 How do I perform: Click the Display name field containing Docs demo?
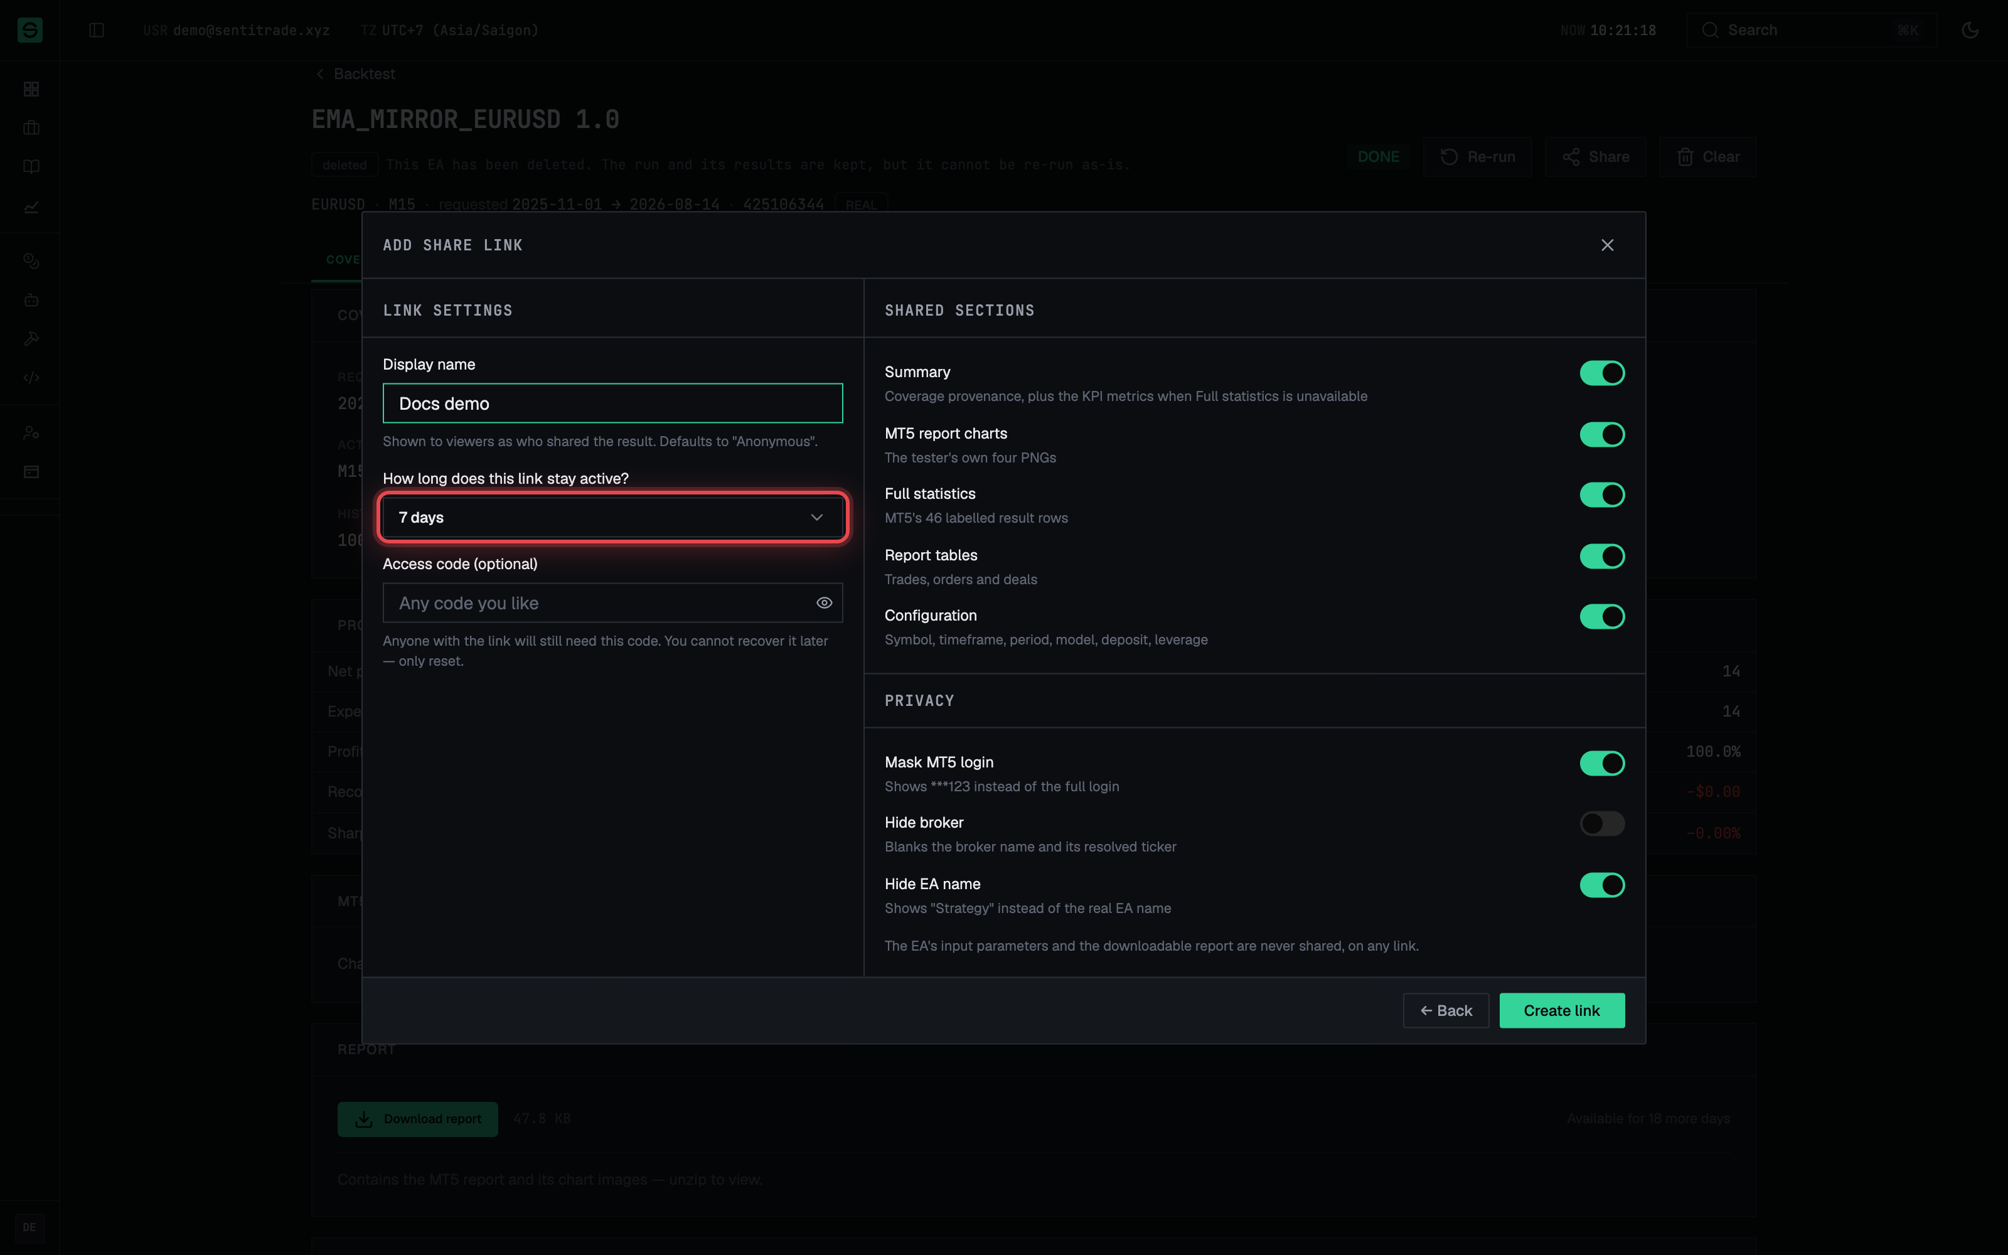coord(612,403)
